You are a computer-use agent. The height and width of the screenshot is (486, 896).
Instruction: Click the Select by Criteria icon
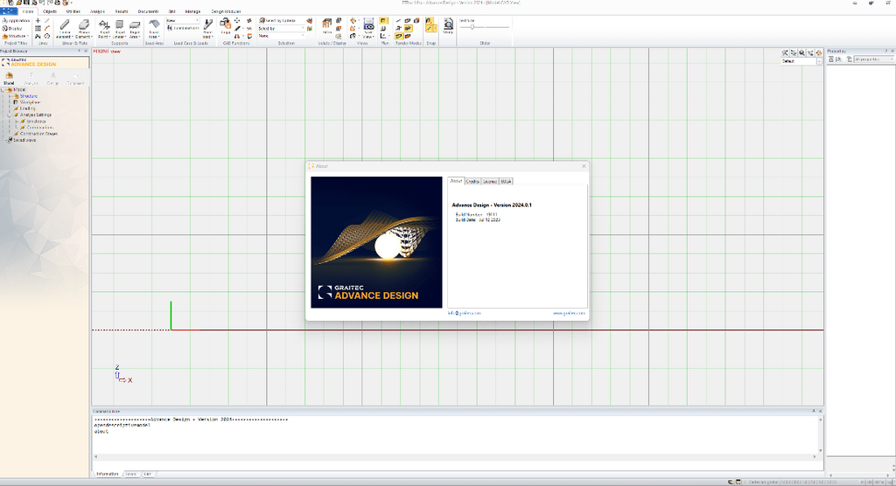pos(262,21)
